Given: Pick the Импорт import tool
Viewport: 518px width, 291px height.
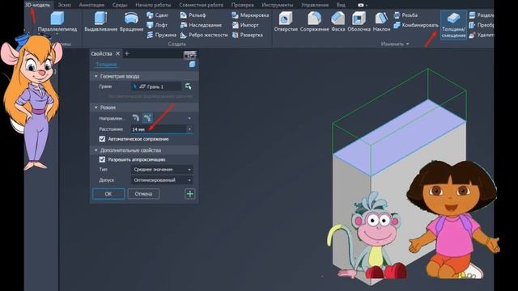Looking at the screenshot, I should pos(245,25).
